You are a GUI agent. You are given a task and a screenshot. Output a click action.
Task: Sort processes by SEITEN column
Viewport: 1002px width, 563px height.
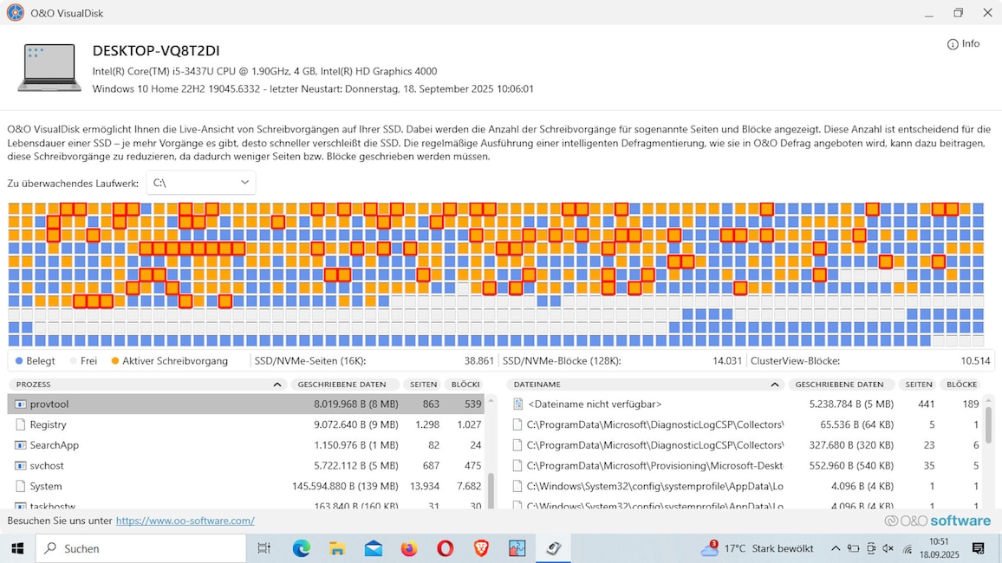(423, 385)
